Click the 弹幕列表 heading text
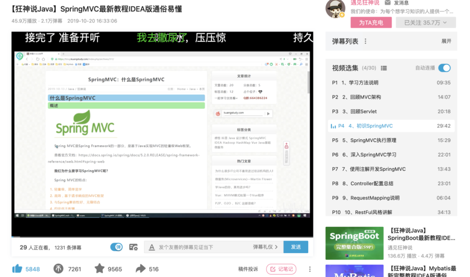Viewport: 470px width, 277px height. (345, 41)
